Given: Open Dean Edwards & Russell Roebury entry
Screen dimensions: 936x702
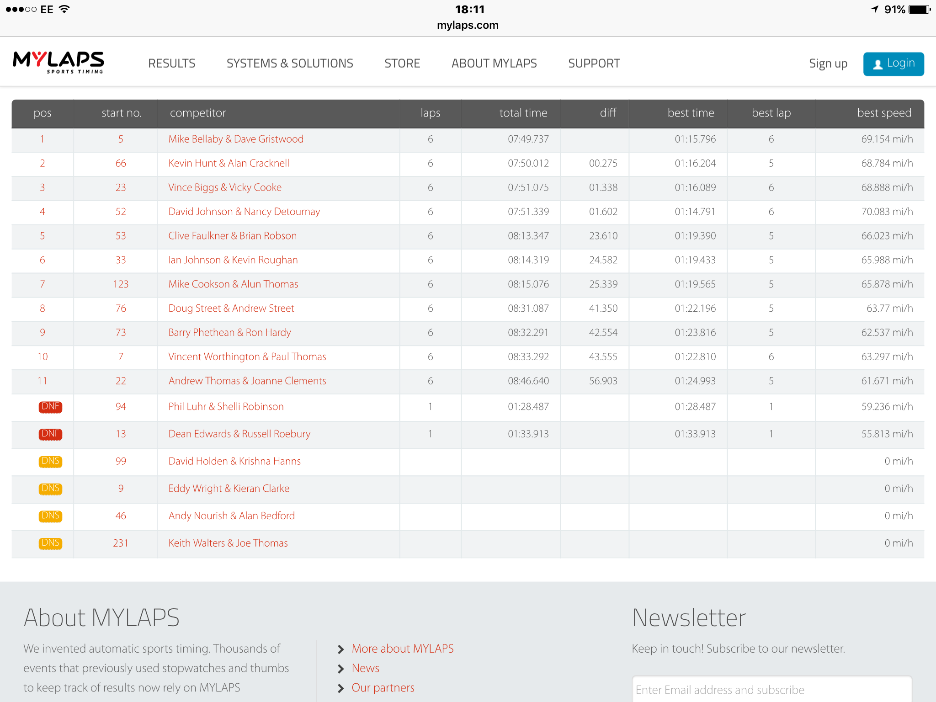Looking at the screenshot, I should (239, 434).
